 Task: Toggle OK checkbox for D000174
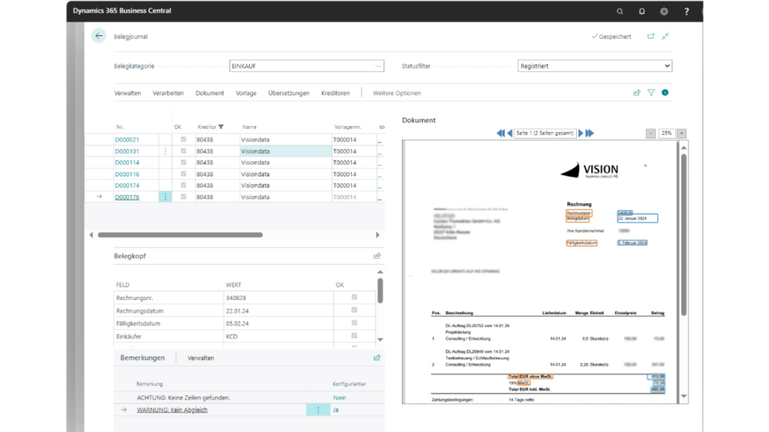tap(183, 185)
